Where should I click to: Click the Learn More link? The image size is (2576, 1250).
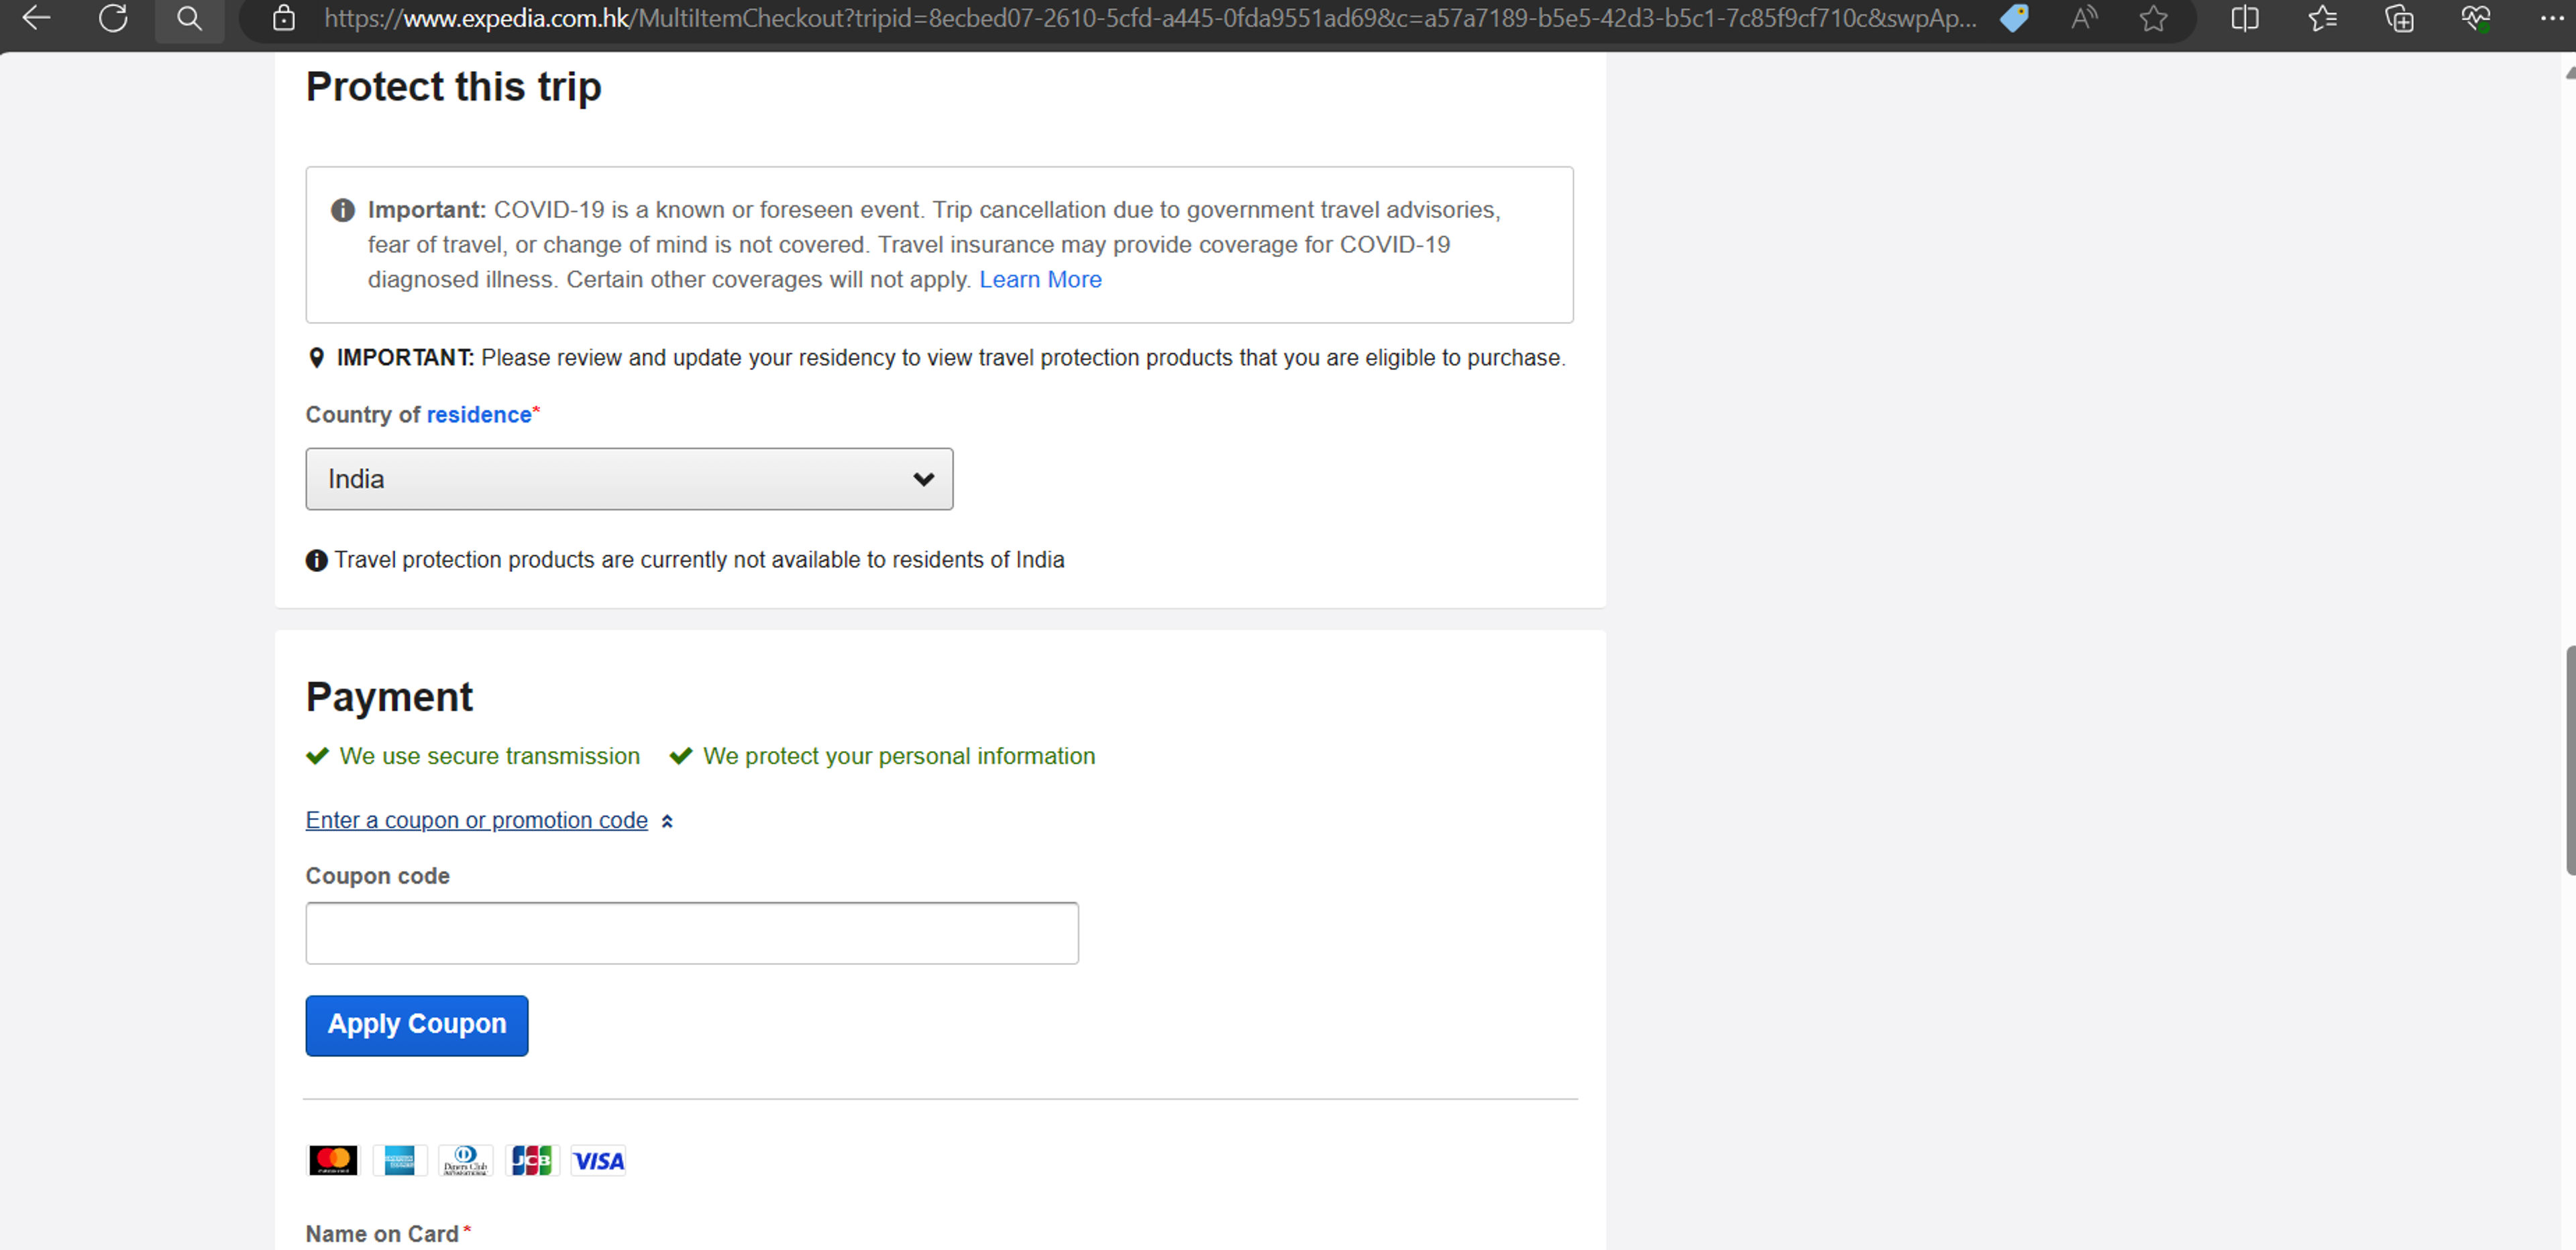pos(1040,280)
